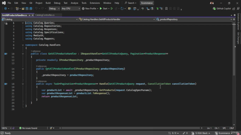Viewport: 241px width, 135px height.
Task: Collapse the constructor block at line 14
Action: tap(23, 69)
